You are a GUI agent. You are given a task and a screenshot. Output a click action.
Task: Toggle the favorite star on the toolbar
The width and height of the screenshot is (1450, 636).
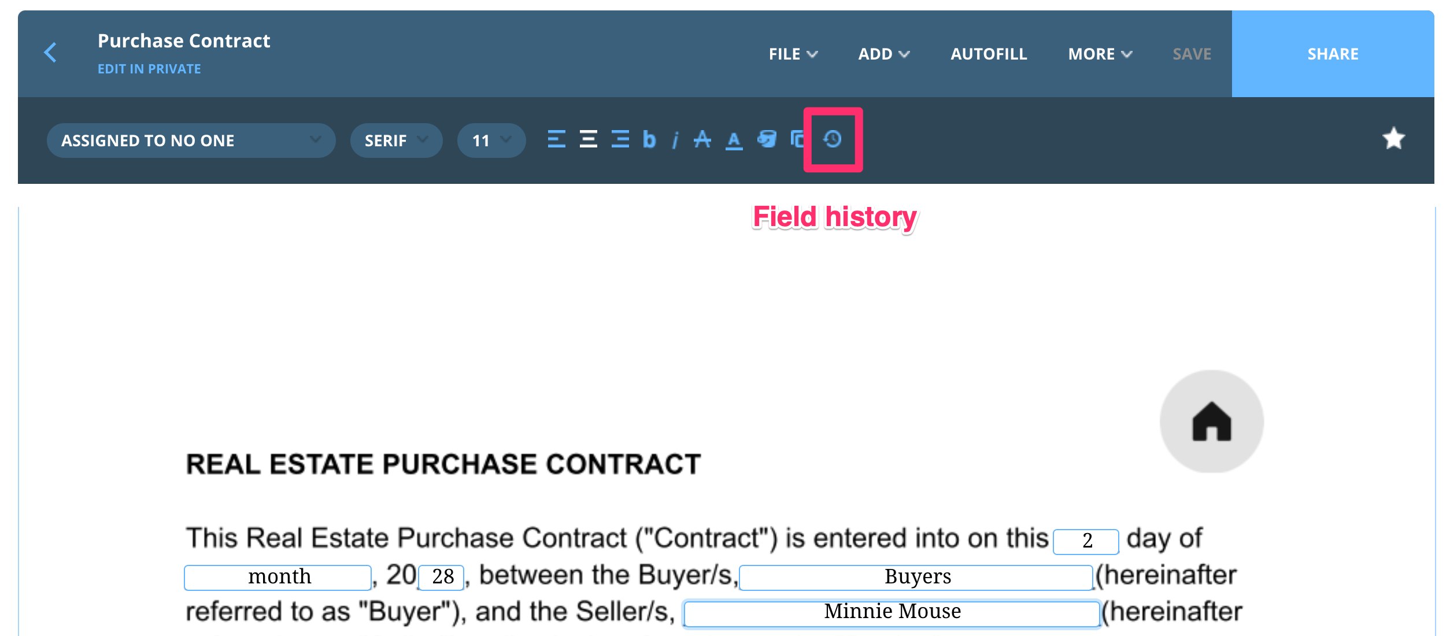coord(1393,139)
